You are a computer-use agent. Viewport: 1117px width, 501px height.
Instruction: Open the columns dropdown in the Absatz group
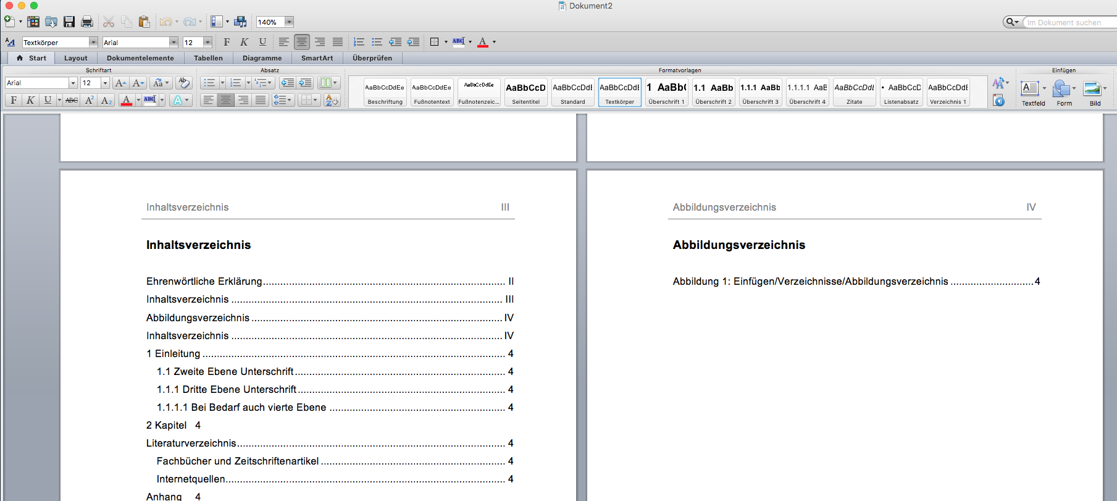[328, 83]
